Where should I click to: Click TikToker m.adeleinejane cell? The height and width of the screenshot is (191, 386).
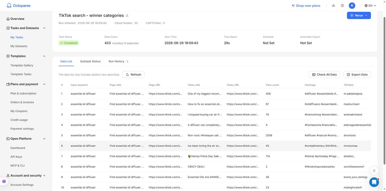[x=353, y=94]
